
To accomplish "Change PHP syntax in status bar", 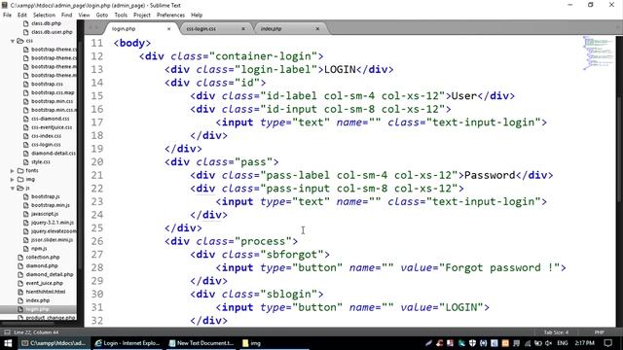I will pos(600,332).
